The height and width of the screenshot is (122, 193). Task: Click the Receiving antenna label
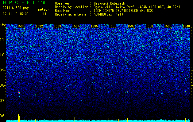(71, 14)
